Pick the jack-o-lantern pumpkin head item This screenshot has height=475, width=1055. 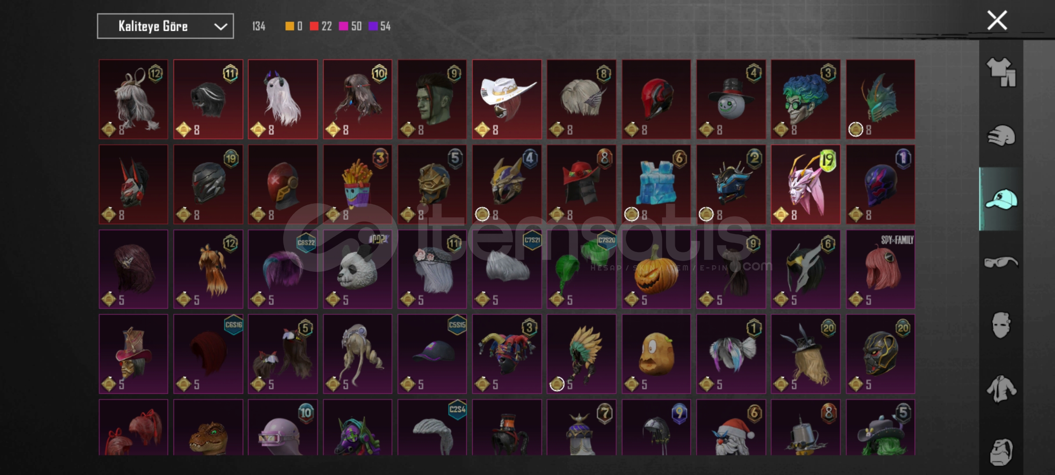coord(656,269)
